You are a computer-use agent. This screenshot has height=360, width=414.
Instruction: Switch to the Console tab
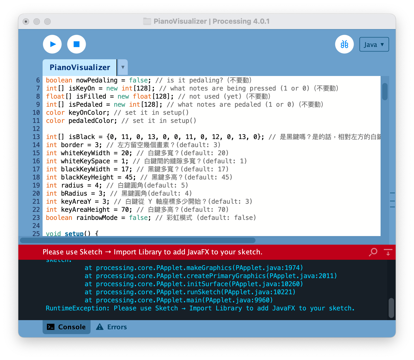click(67, 327)
